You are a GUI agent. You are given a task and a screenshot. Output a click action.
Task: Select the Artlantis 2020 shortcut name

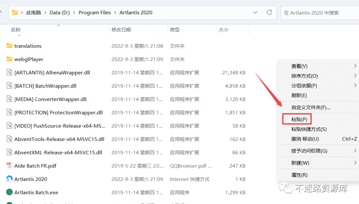(31, 179)
